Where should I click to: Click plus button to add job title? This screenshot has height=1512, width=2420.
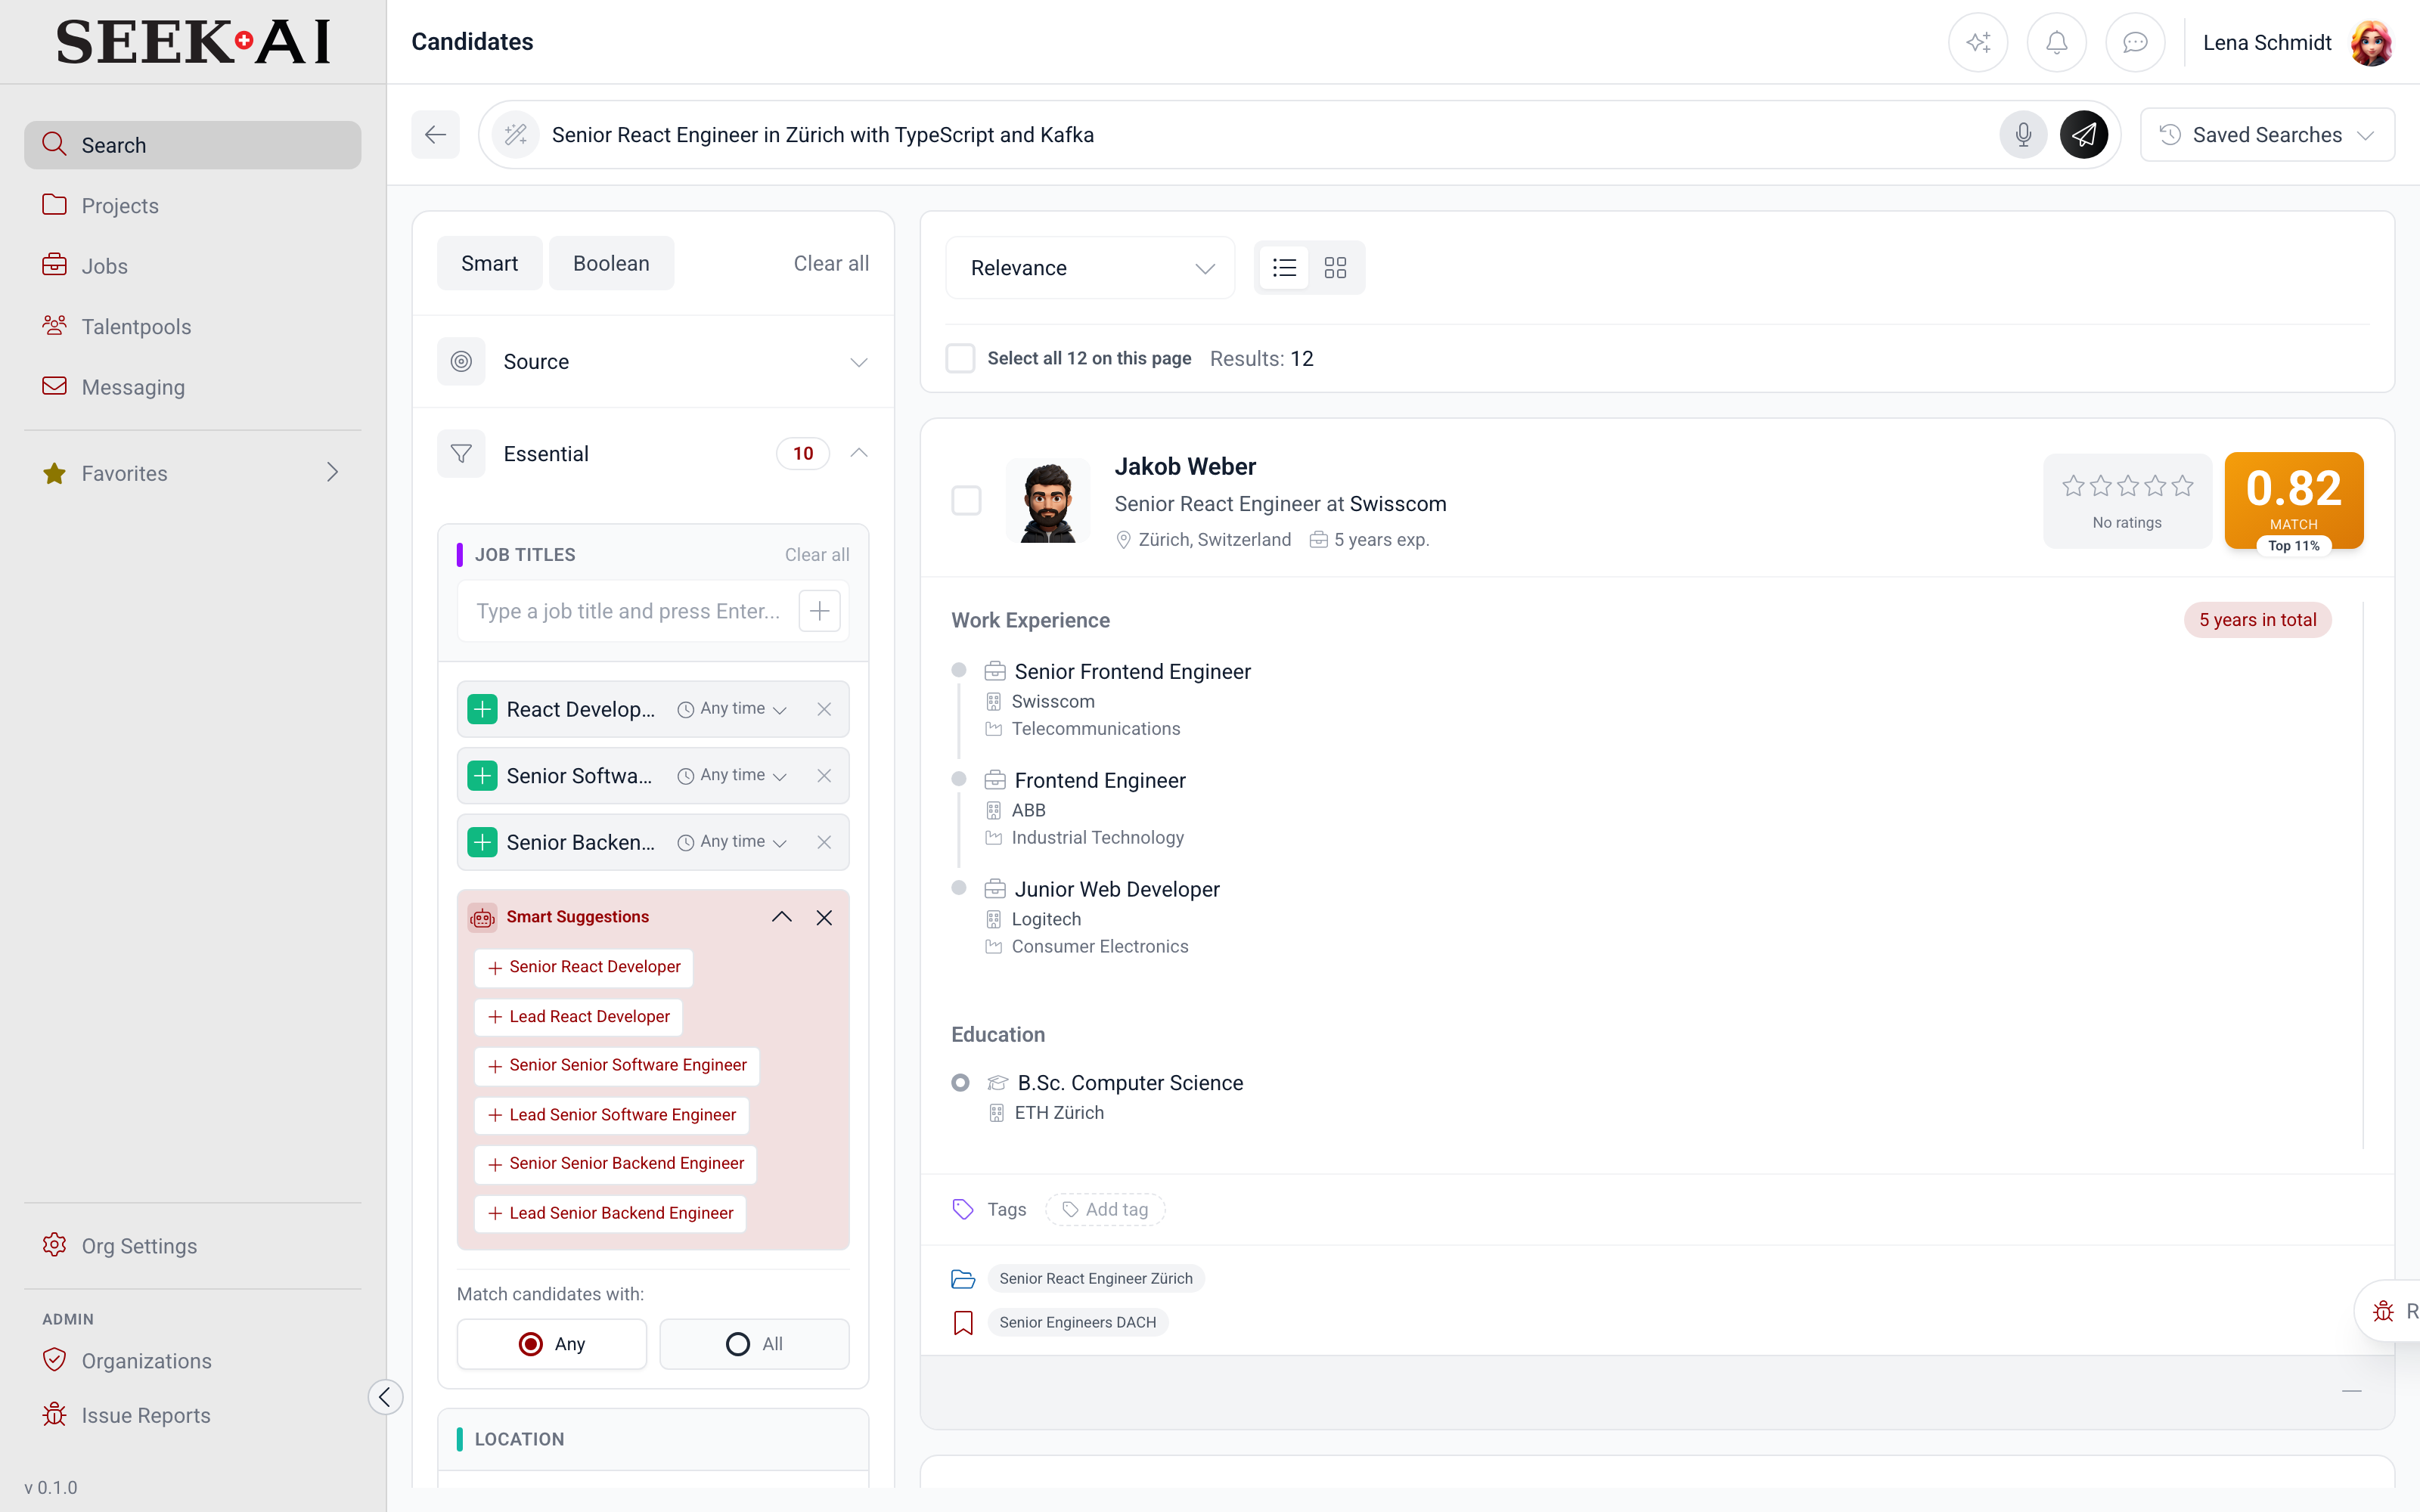coord(819,611)
